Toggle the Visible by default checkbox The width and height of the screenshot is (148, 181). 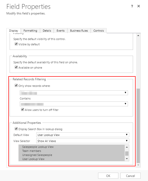[16, 44]
